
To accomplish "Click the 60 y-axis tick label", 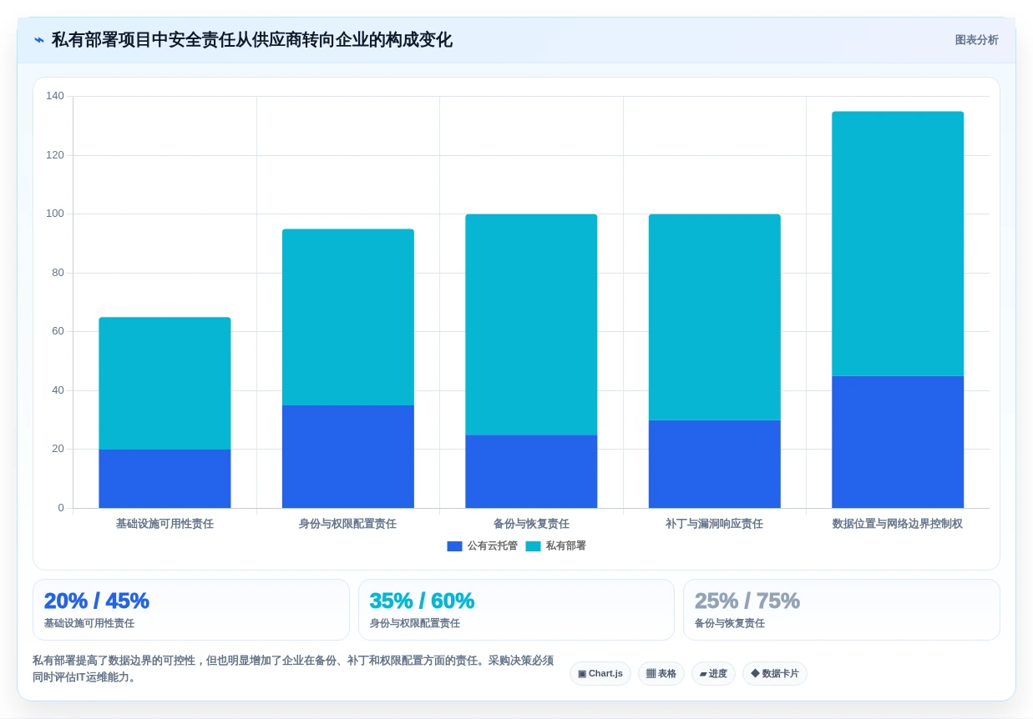I will tap(58, 331).
